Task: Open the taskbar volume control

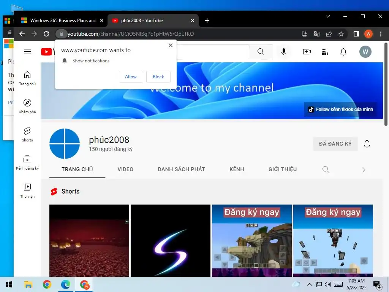Action: [328, 284]
